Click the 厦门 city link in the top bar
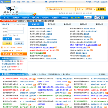This screenshot has width=108, height=108. [x=29, y=2]
